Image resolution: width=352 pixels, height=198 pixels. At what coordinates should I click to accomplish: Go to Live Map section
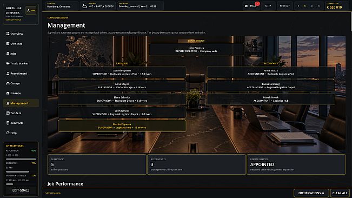21,44
